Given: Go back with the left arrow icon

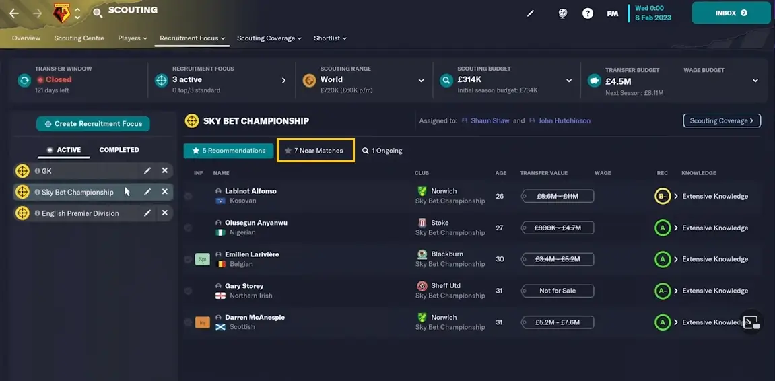Looking at the screenshot, I should [x=14, y=13].
